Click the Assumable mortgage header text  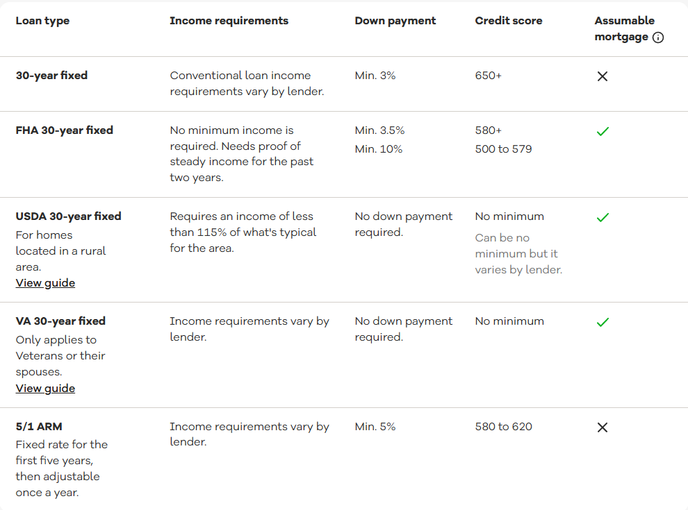tap(624, 29)
